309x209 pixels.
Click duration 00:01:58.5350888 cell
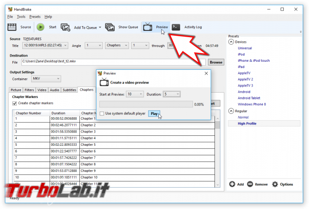click(65, 132)
